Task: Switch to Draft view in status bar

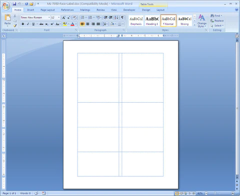Action: [193, 194]
